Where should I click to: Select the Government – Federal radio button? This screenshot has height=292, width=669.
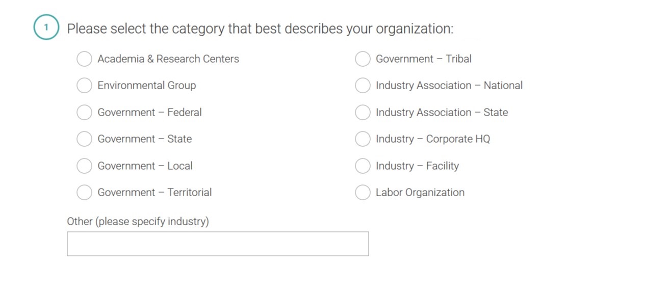click(x=84, y=113)
